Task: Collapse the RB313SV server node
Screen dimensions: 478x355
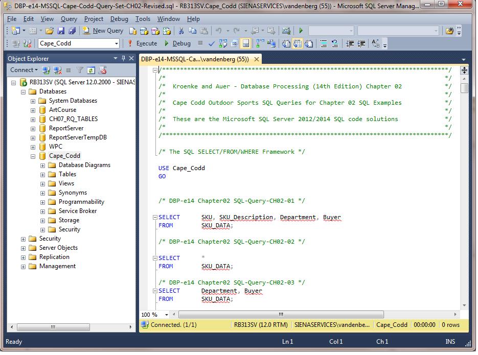Action: (13, 83)
